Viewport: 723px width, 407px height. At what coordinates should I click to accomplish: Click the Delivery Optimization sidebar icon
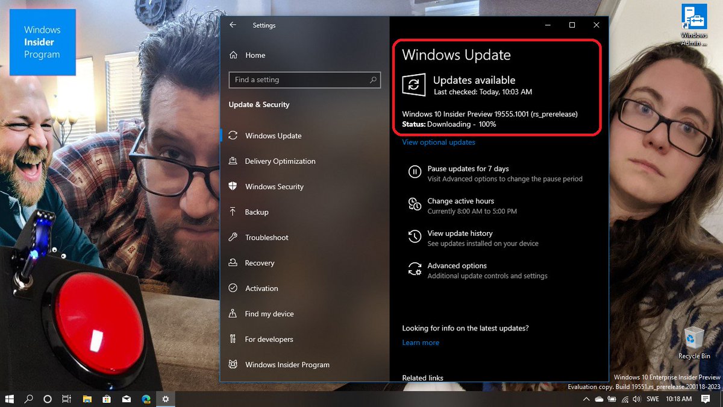click(x=233, y=161)
